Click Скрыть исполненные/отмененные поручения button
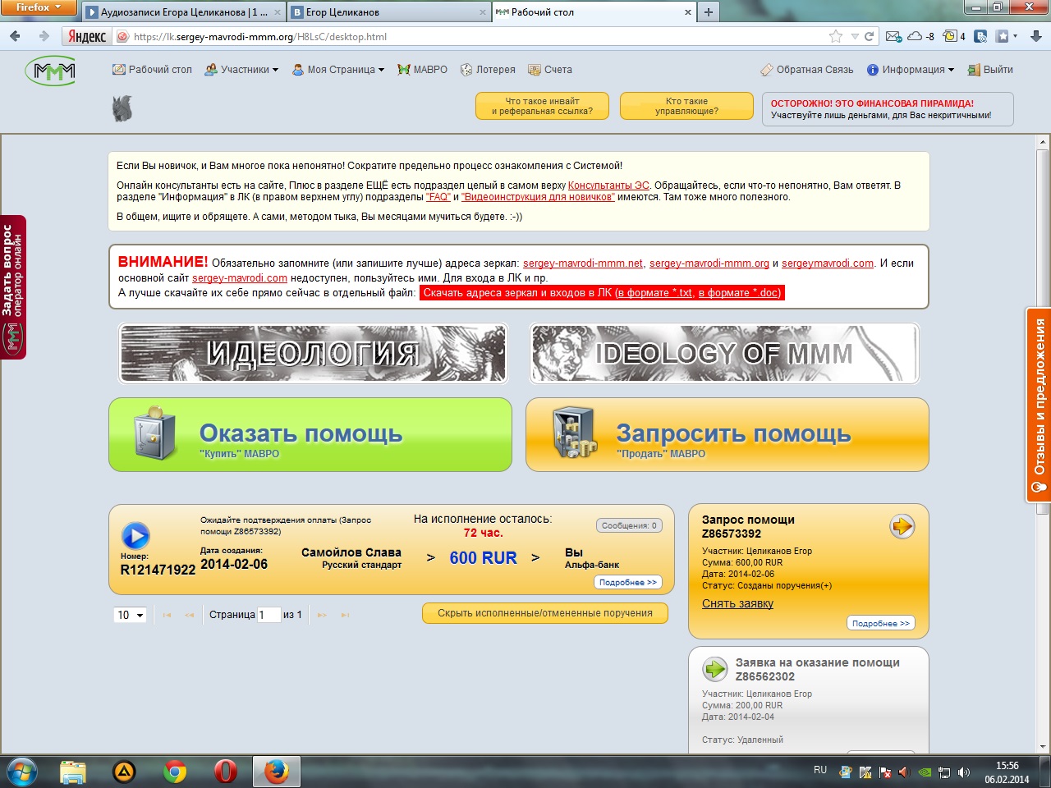 (x=545, y=613)
